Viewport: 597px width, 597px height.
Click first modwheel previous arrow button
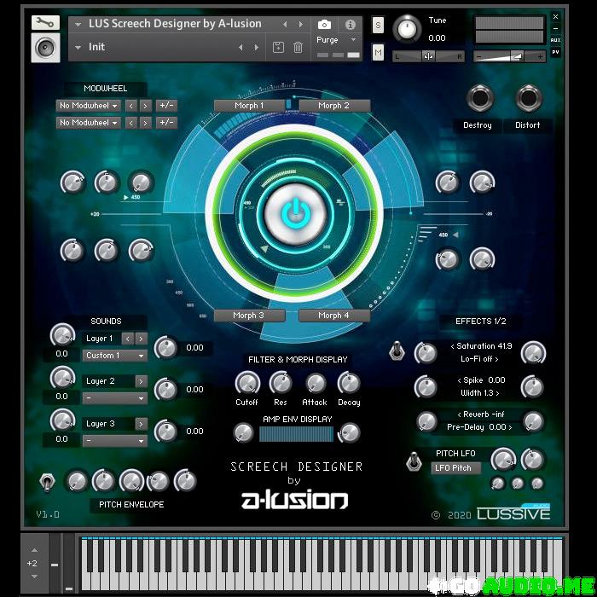click(x=131, y=106)
